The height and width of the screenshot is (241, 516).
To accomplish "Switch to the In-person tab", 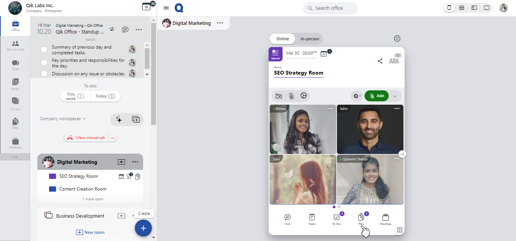I will (x=310, y=39).
